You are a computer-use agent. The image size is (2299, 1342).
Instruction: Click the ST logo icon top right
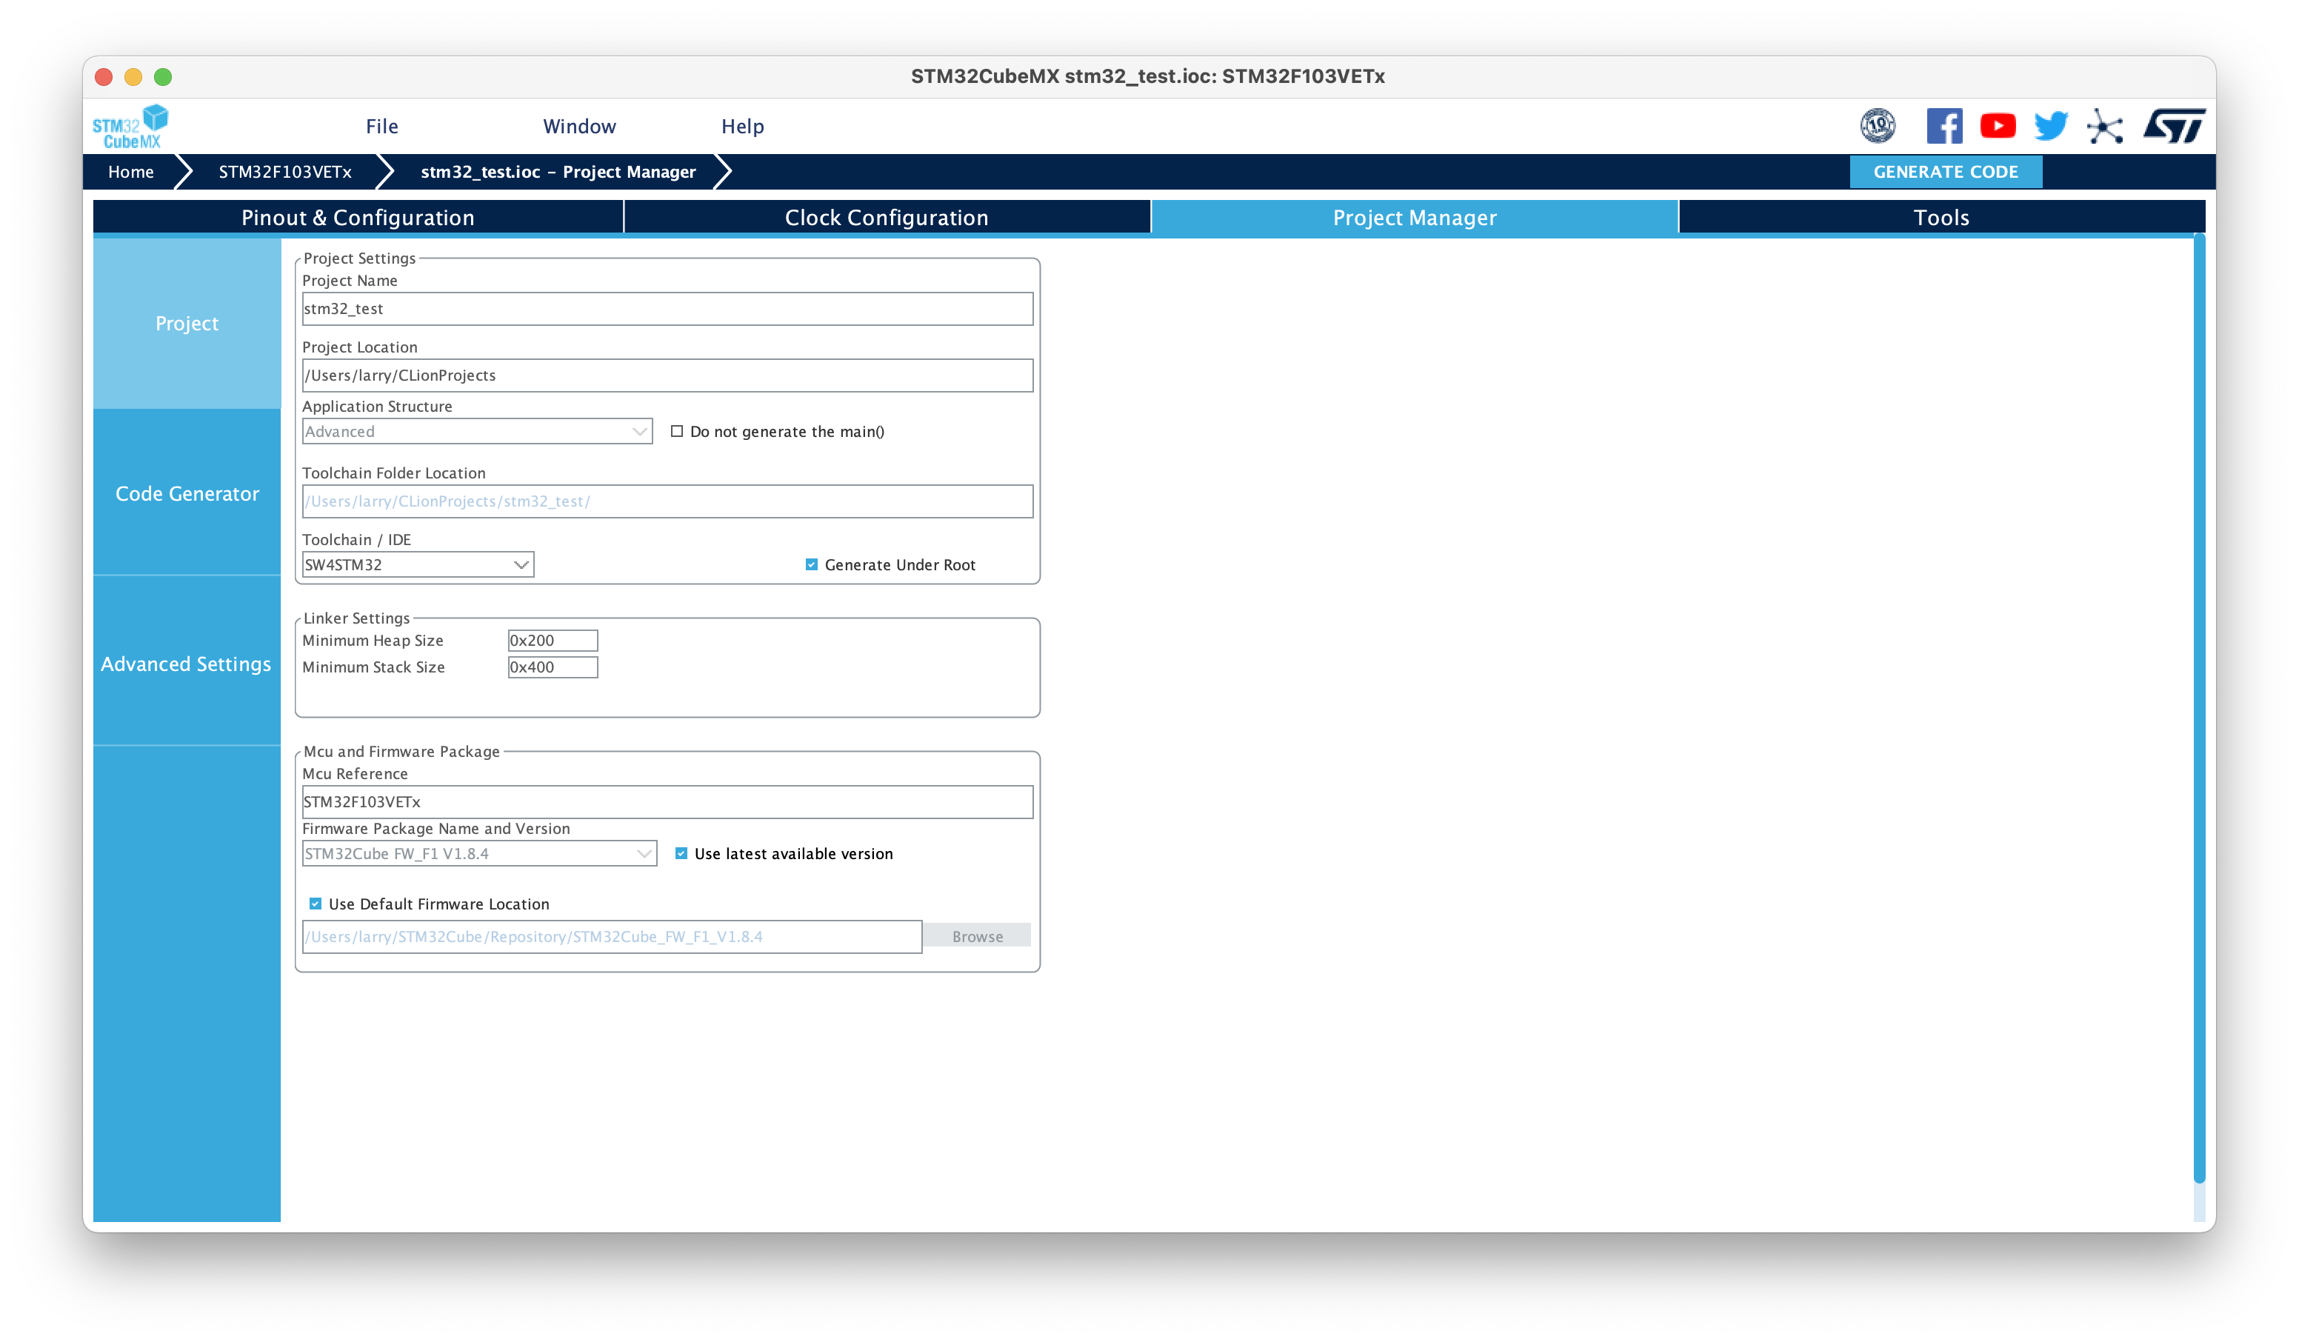(2175, 126)
